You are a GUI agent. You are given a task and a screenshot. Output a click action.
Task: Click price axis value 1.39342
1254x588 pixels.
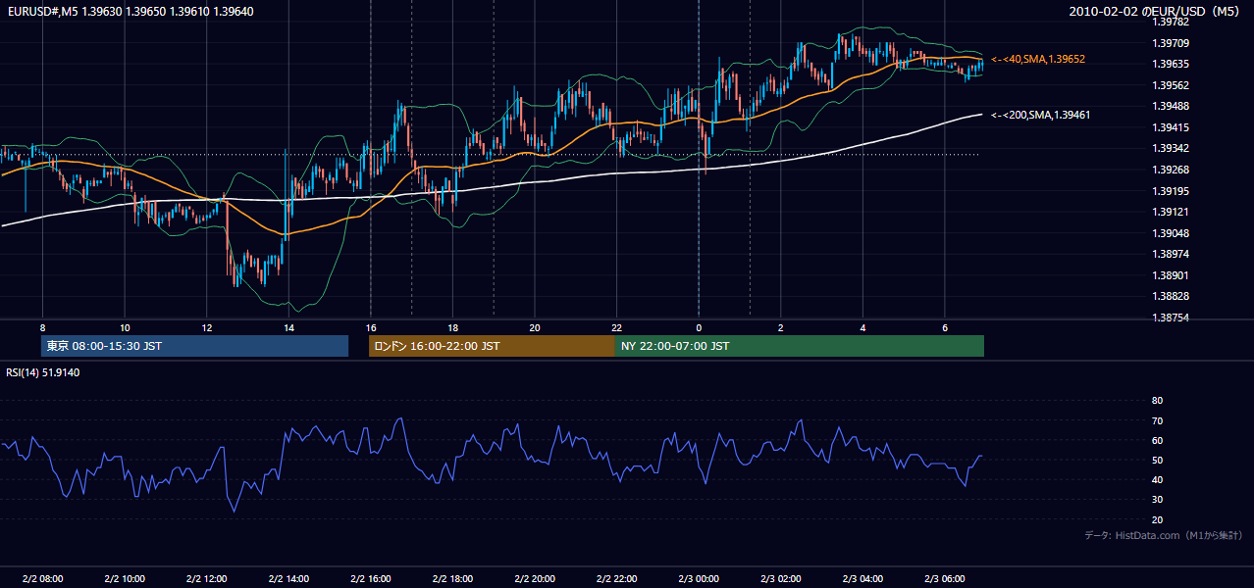(1171, 148)
